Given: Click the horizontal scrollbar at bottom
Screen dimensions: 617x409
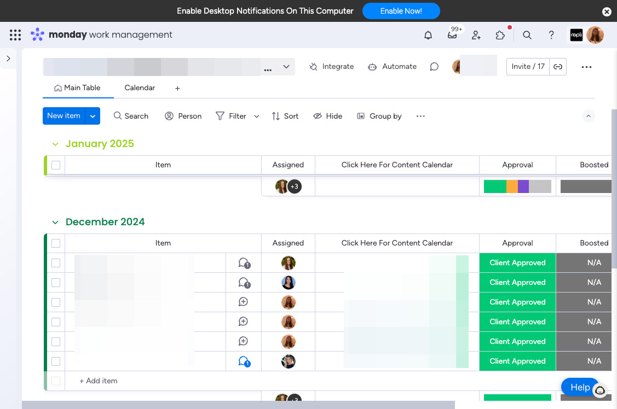Looking at the screenshot, I should 239,405.
